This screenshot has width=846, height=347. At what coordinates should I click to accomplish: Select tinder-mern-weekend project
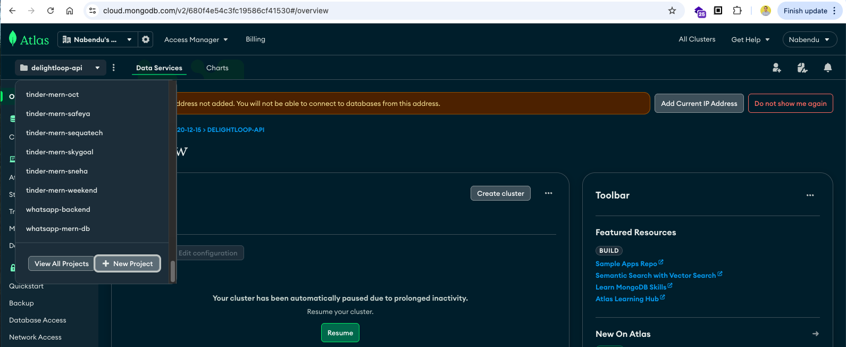point(92,190)
